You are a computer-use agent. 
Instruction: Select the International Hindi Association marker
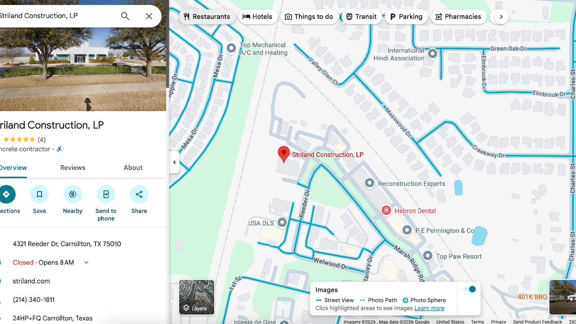[x=432, y=54]
